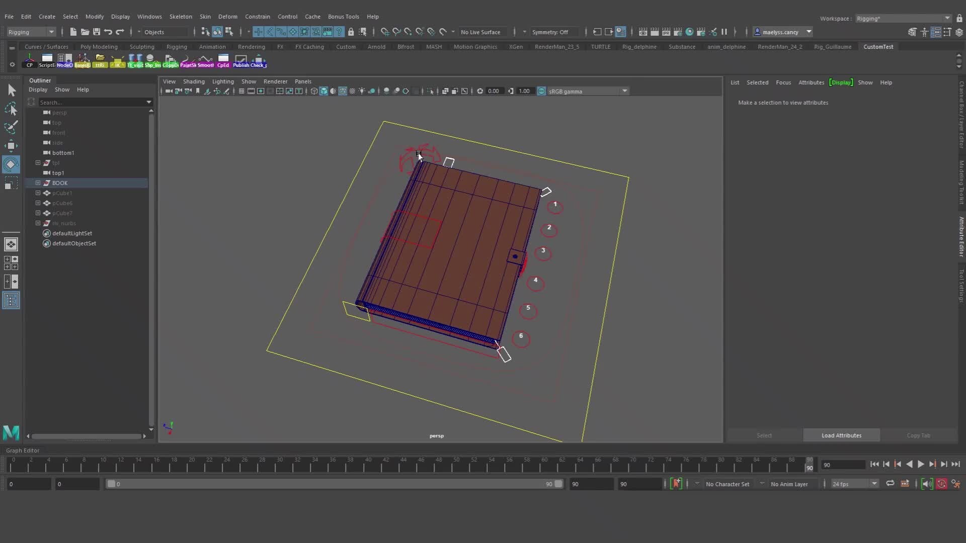Image resolution: width=966 pixels, height=543 pixels.
Task: Select the Move tool in the toolbox
Action: click(11, 146)
